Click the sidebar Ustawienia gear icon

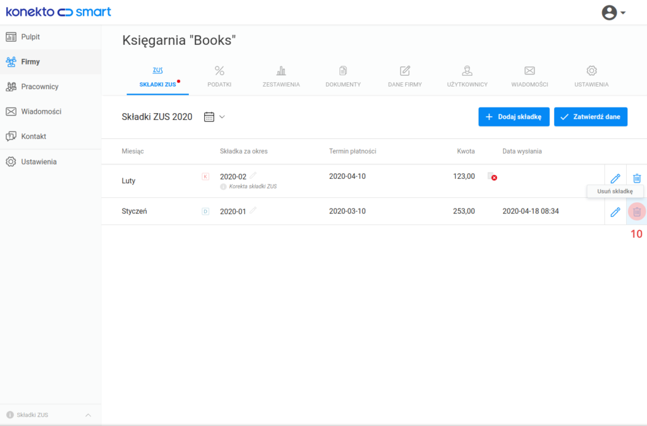pyautogui.click(x=11, y=162)
